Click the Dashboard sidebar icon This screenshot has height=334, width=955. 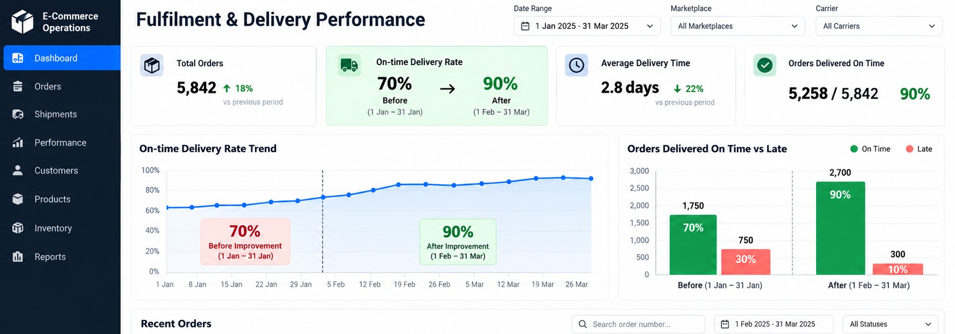(x=18, y=58)
